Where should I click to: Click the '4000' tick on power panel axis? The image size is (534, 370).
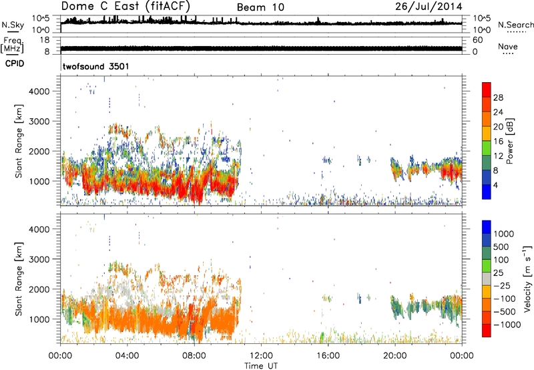[39, 91]
